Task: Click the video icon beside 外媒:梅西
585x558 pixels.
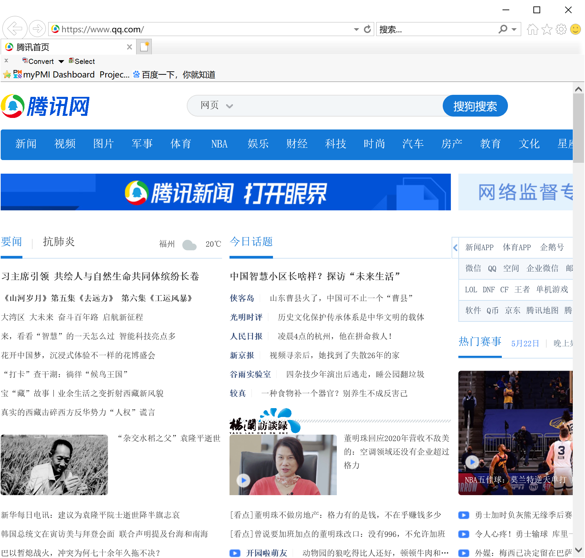Action: (x=463, y=553)
